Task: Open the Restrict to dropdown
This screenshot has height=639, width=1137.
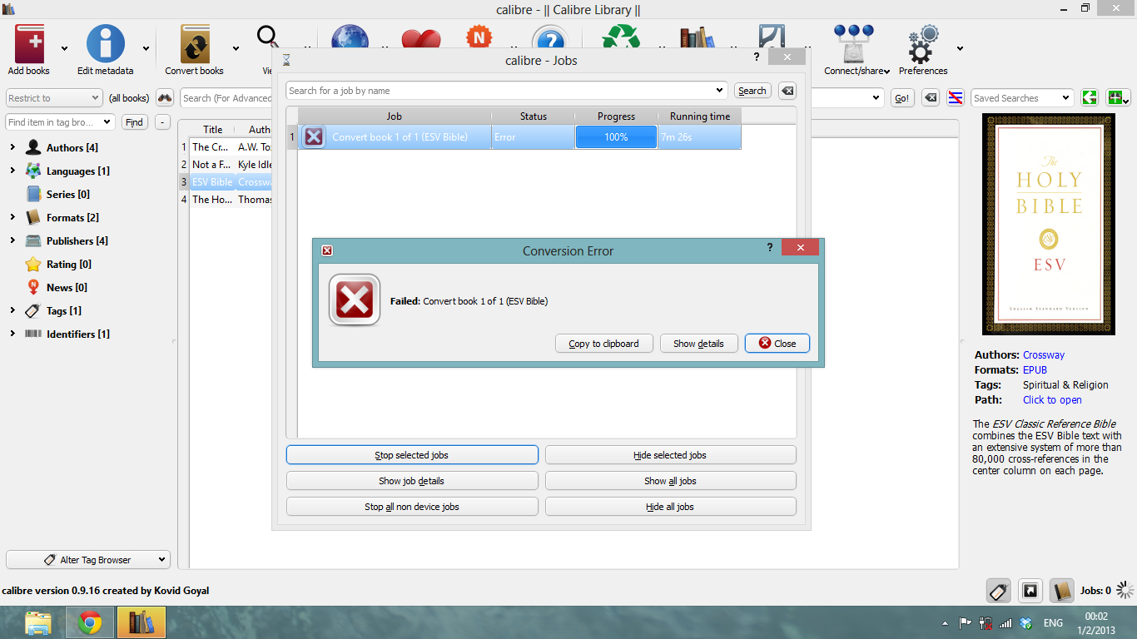Action: 54,98
